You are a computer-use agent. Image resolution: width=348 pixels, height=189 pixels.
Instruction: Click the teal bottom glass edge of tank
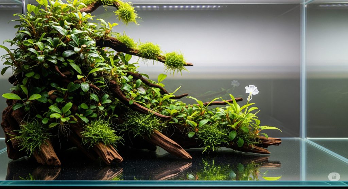pyautogui.click(x=170, y=184)
